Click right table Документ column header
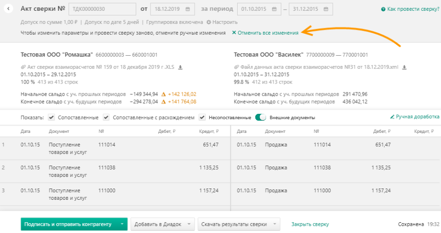The width and height of the screenshot is (441, 233). click(275, 131)
